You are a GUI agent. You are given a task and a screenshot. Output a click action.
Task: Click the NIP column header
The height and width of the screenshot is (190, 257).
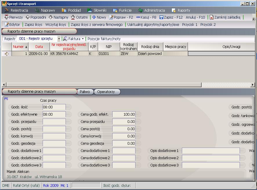(x=109, y=47)
